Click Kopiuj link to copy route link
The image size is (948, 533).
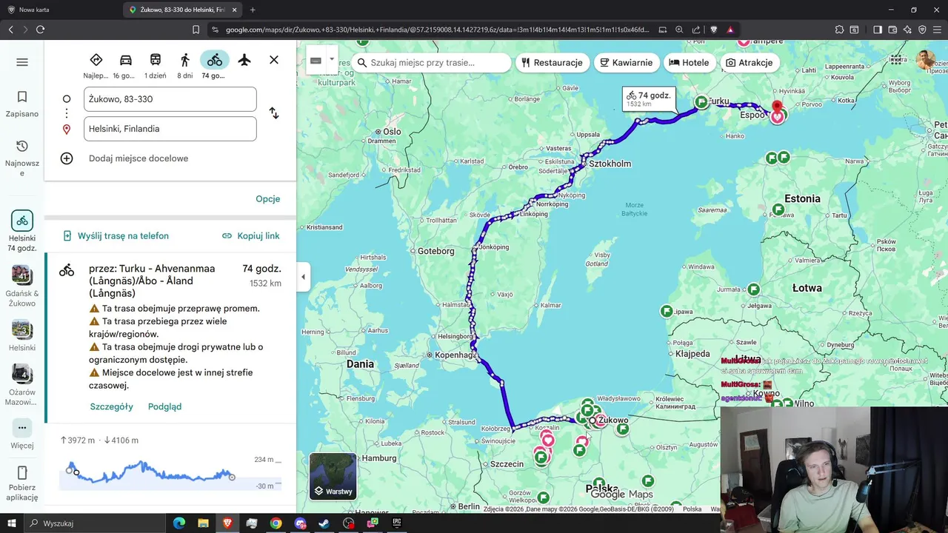click(x=251, y=235)
